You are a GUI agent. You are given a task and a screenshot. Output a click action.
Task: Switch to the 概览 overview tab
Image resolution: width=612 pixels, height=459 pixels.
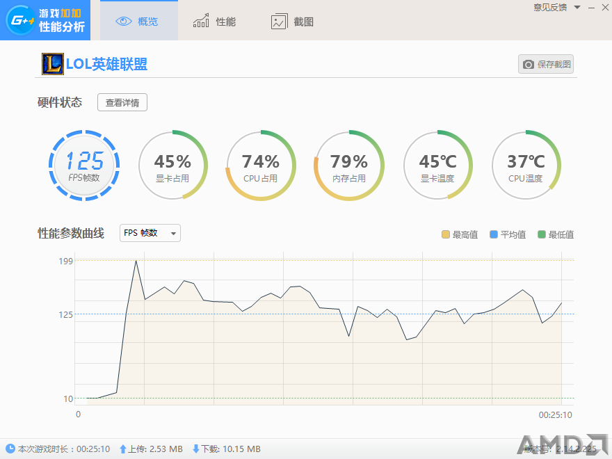[139, 20]
